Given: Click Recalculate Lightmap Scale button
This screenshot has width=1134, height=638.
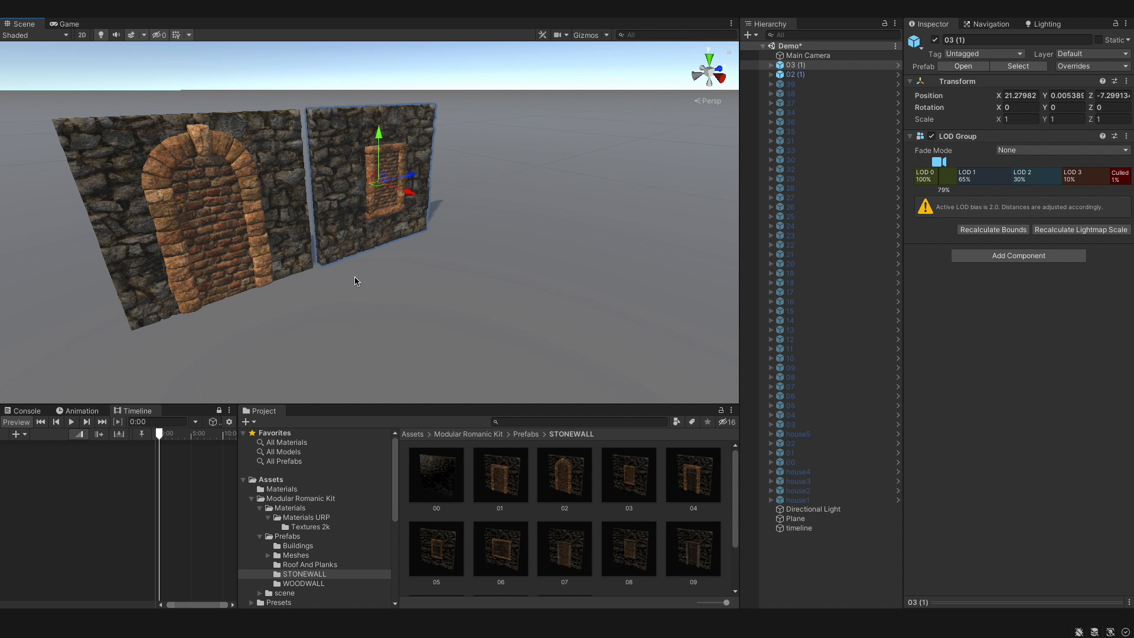Looking at the screenshot, I should click(1081, 230).
